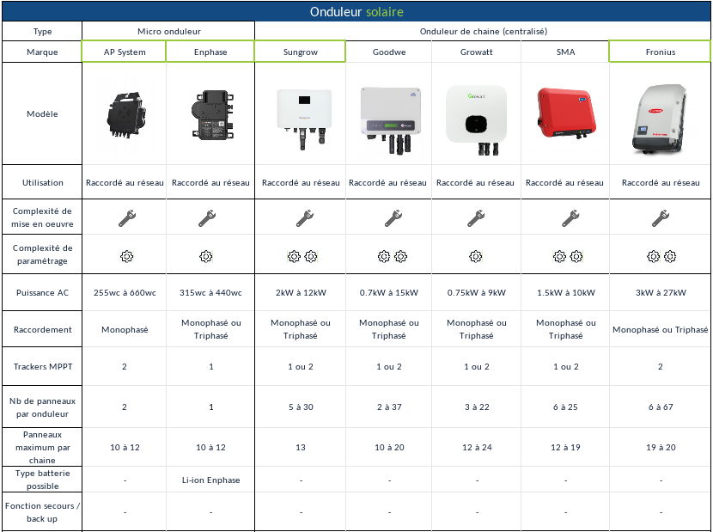Image resolution: width=713 pixels, height=532 pixels.
Task: Click the Onduleur solaire title bar
Action: (x=356, y=11)
